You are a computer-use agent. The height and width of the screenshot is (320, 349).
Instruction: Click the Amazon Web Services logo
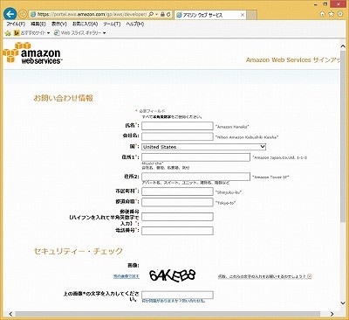tap(31, 52)
